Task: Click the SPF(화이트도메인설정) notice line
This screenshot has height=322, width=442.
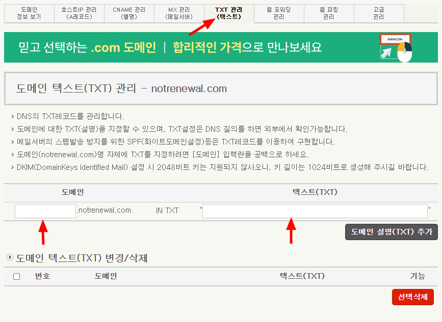Action: point(175,142)
